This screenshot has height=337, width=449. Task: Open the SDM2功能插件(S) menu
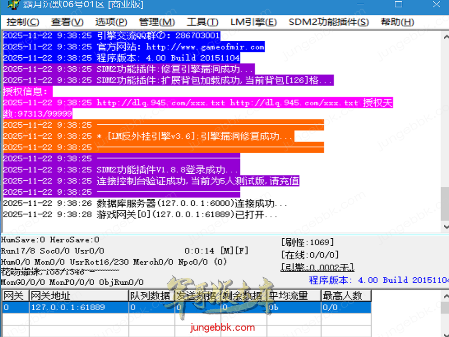click(328, 22)
